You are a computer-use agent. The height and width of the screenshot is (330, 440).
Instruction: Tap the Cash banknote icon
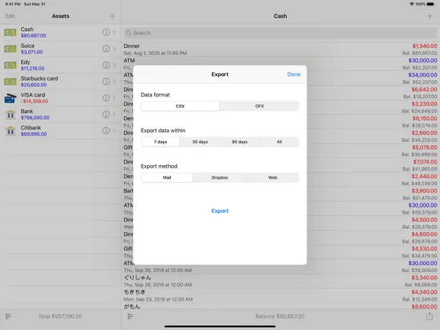tap(10, 33)
